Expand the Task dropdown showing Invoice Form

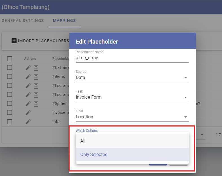[132, 97]
